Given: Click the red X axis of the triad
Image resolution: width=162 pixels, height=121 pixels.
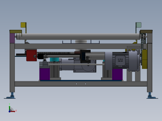Looking at the screenshot, I should pos(13,111).
